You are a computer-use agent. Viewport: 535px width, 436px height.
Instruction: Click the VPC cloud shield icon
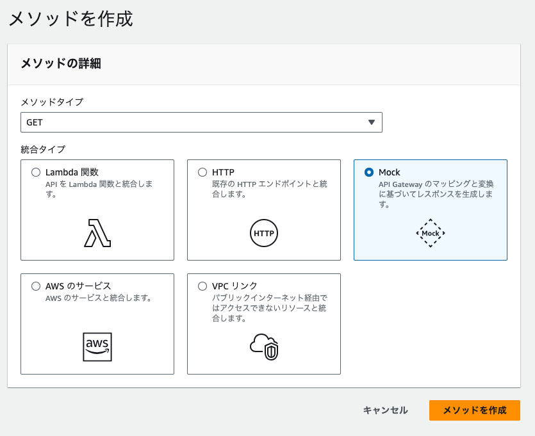[264, 347]
